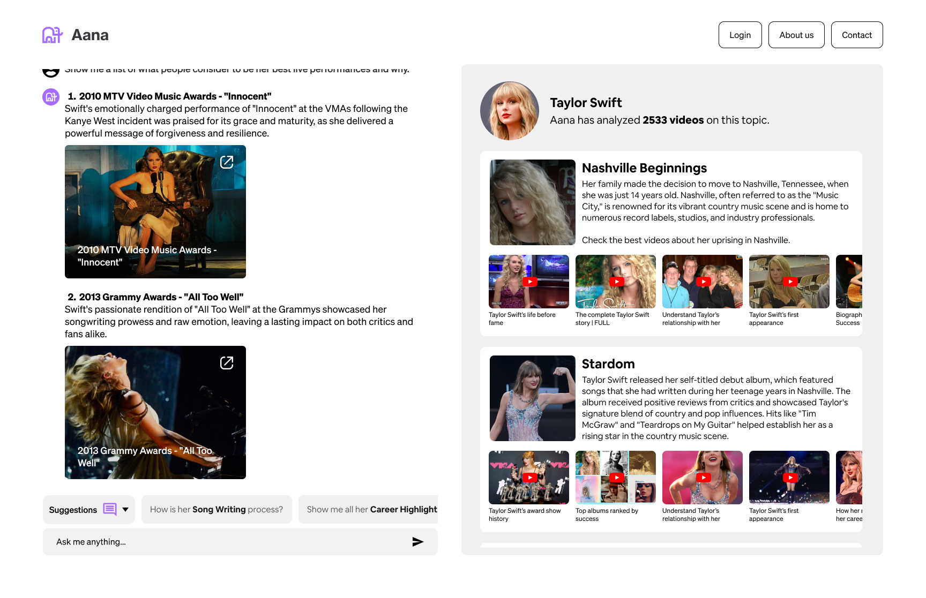Screen dimensions: 926x598
Task: Click the Aana brand name text
Action: [x=90, y=35]
